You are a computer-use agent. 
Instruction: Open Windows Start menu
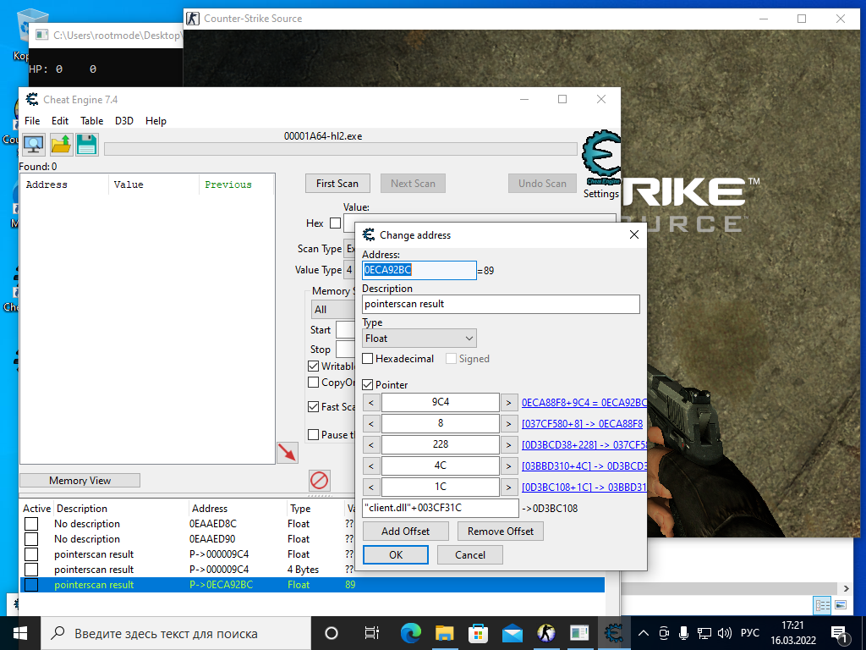point(20,633)
